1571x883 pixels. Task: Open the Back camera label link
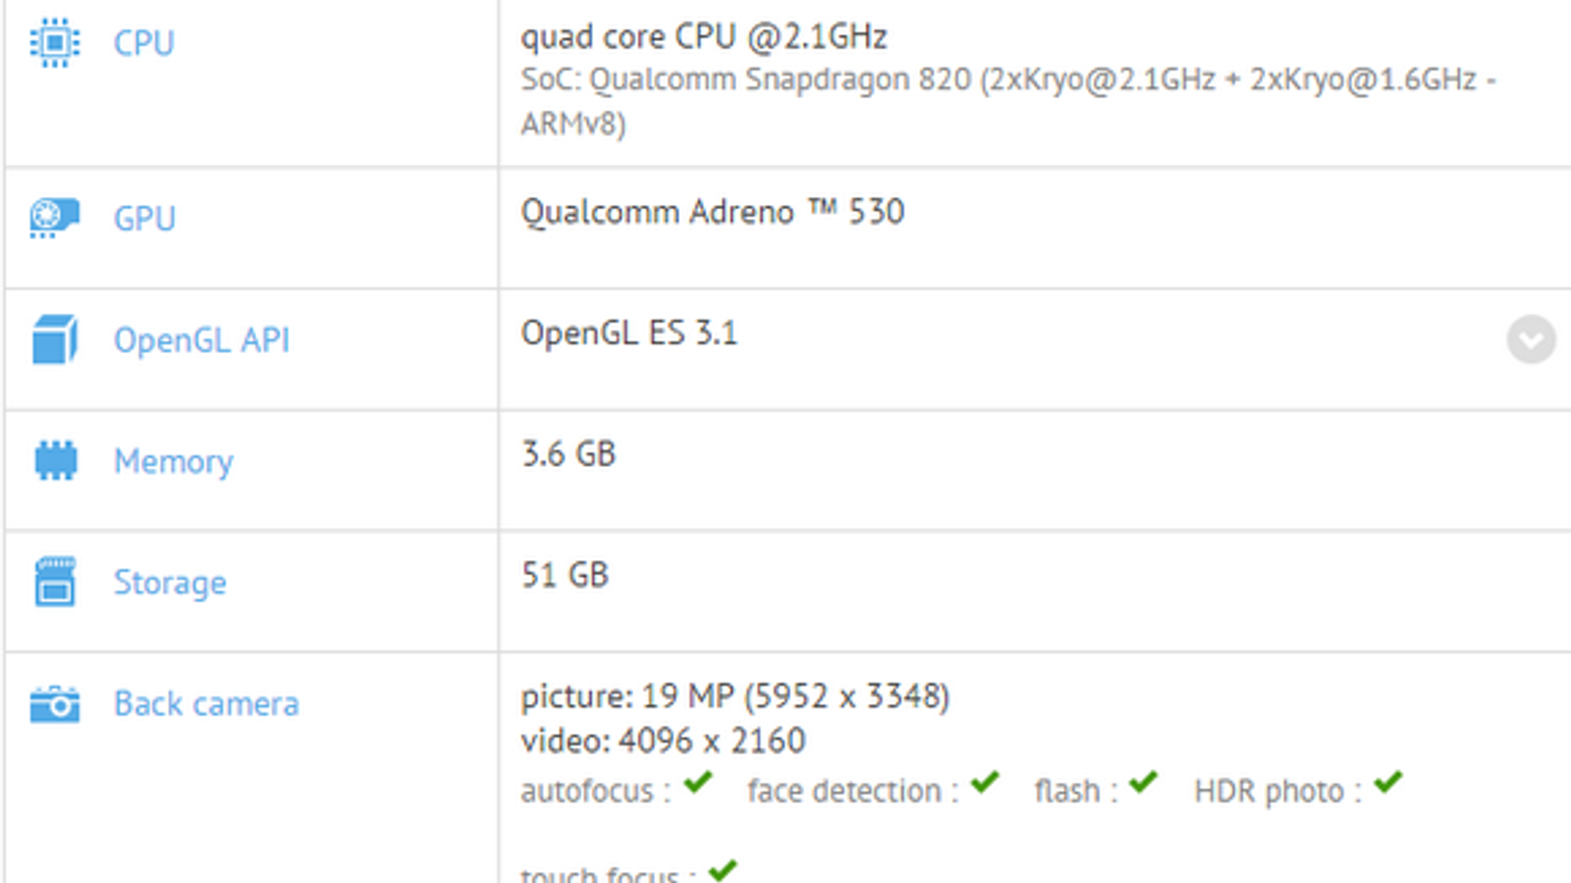click(206, 703)
